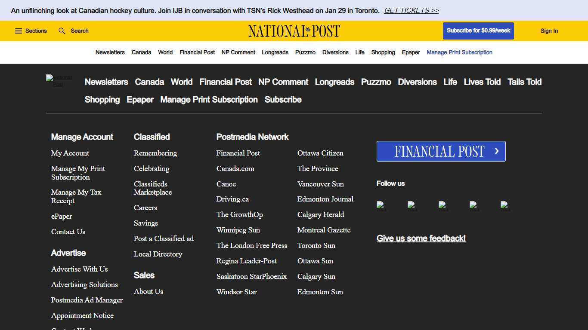Click the second social icon under Follow us
Image resolution: width=588 pixels, height=330 pixels.
click(412, 206)
